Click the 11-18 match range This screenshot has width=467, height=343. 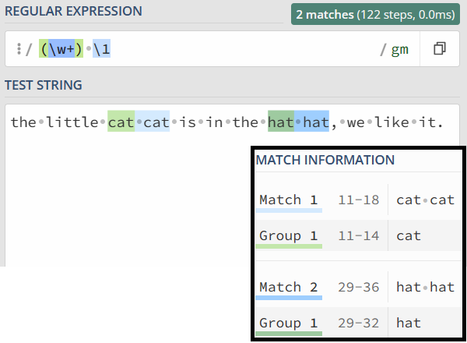(x=358, y=200)
